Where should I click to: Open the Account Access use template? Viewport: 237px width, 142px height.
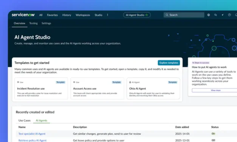97,88
